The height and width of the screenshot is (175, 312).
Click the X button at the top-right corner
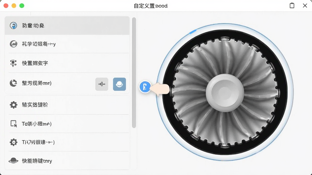[305, 5]
